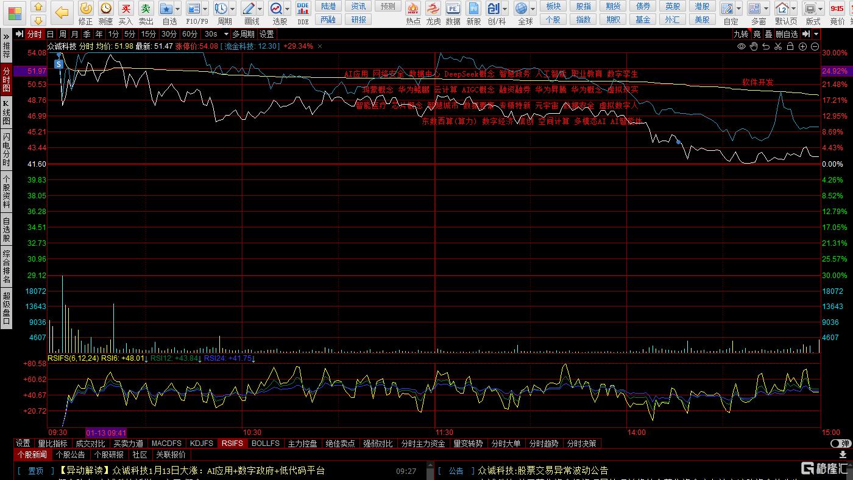
Task: Toggle the 叠 overlay button
Action: pos(769,34)
